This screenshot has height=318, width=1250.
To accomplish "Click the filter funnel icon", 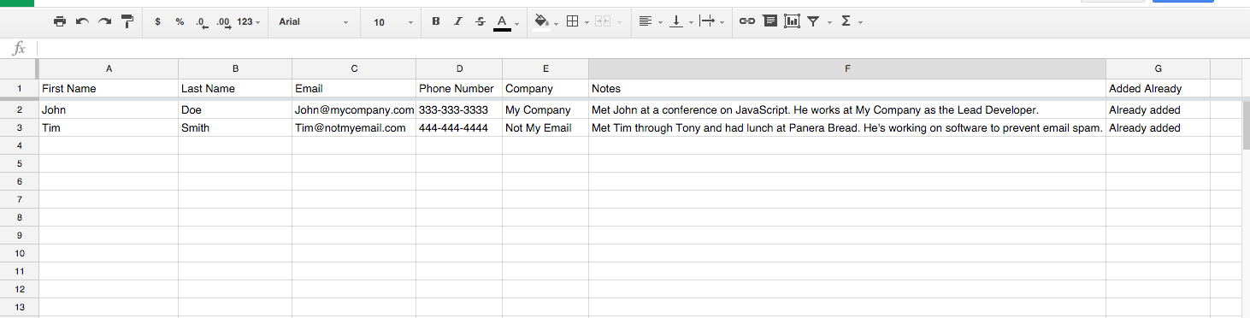I will (814, 21).
